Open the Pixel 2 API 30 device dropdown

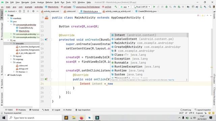[x=142, y=7]
